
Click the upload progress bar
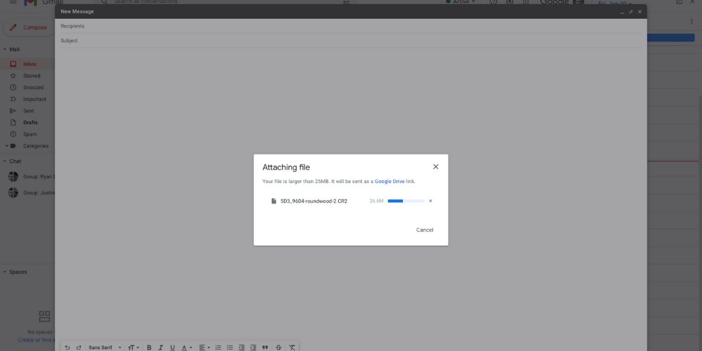406,201
